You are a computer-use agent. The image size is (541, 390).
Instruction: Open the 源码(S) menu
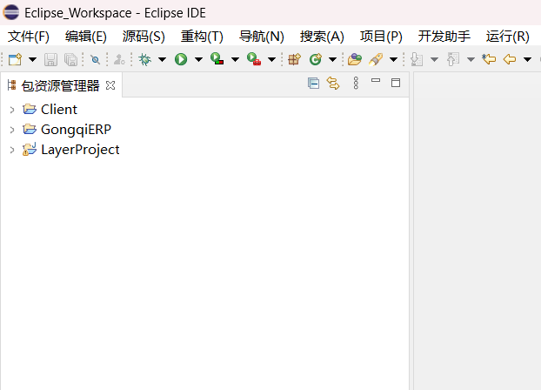144,37
